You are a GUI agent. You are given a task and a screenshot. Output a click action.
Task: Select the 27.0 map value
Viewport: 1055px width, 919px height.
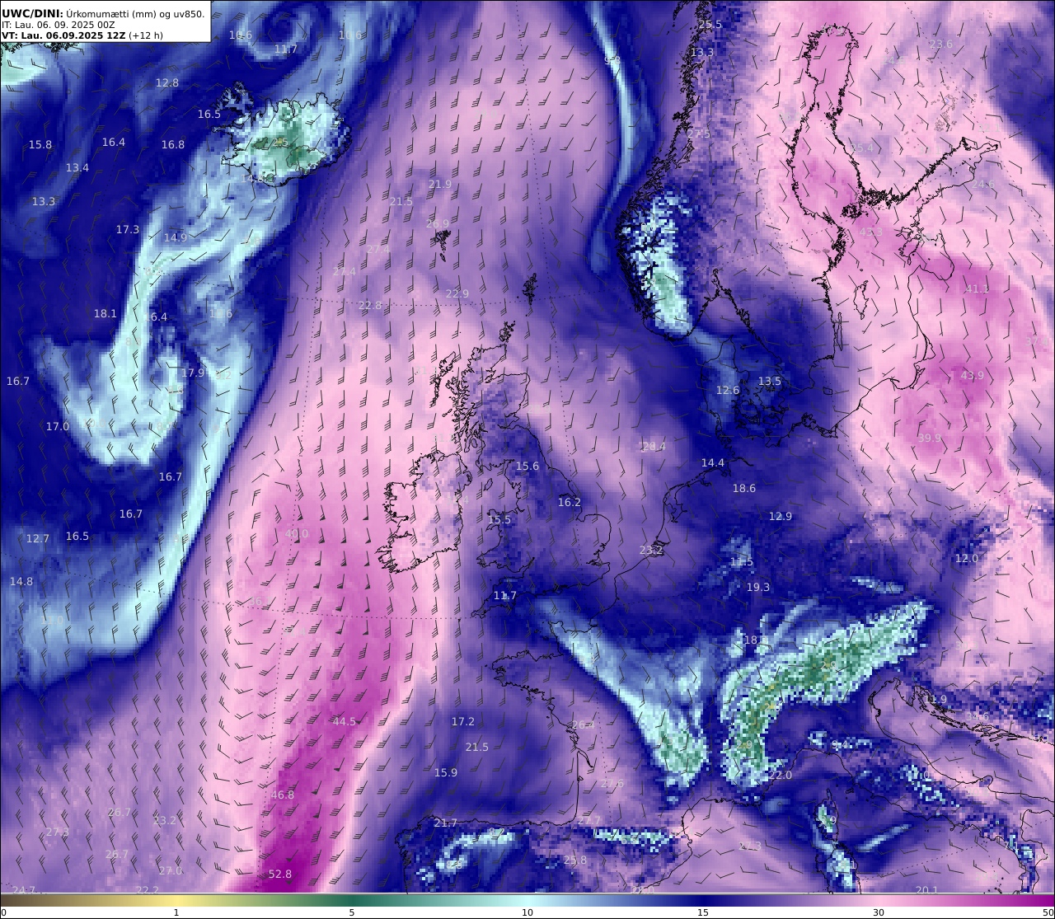point(171,870)
